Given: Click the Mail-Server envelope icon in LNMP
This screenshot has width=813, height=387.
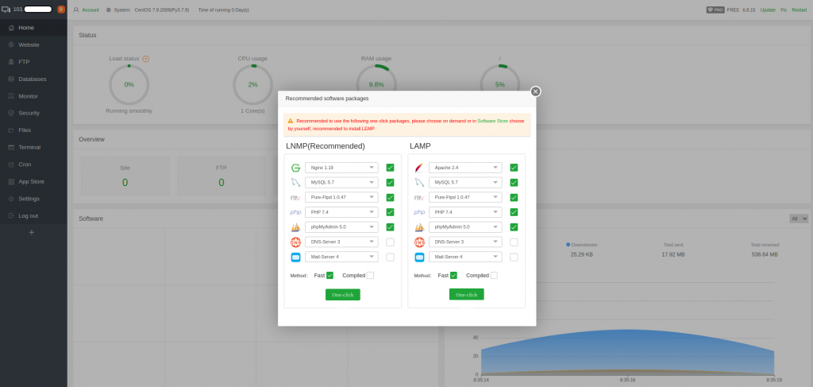Looking at the screenshot, I should 295,257.
